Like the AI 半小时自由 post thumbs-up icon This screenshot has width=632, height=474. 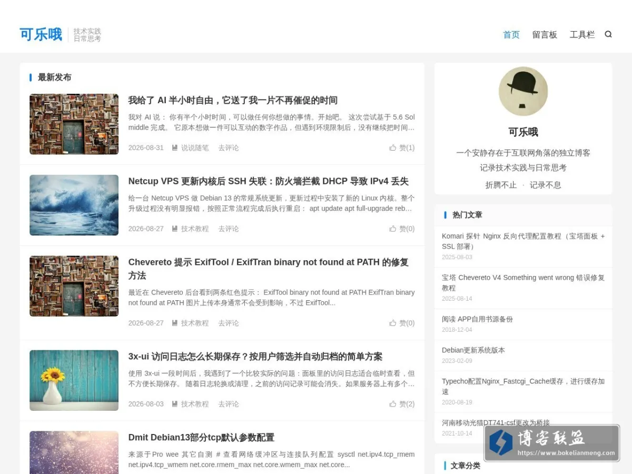coord(393,148)
